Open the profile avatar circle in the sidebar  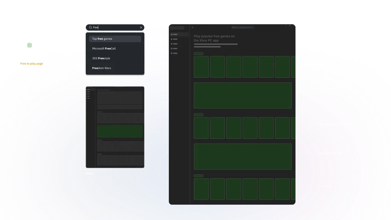172,28
